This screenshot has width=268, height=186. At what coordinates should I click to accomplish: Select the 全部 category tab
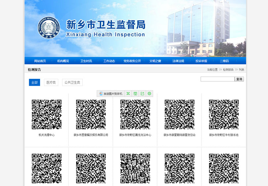tap(34, 82)
